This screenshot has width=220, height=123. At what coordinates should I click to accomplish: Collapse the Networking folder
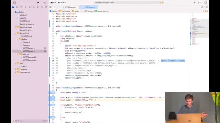pyautogui.click(x=15, y=33)
